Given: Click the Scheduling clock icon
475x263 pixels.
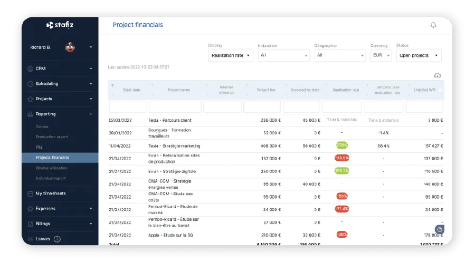Looking at the screenshot, I should point(30,84).
